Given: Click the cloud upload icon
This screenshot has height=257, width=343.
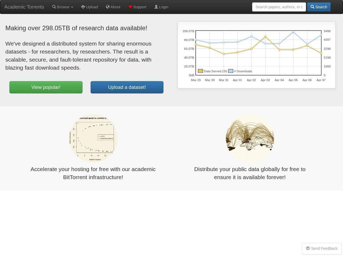Looking at the screenshot, I should tap(83, 7).
